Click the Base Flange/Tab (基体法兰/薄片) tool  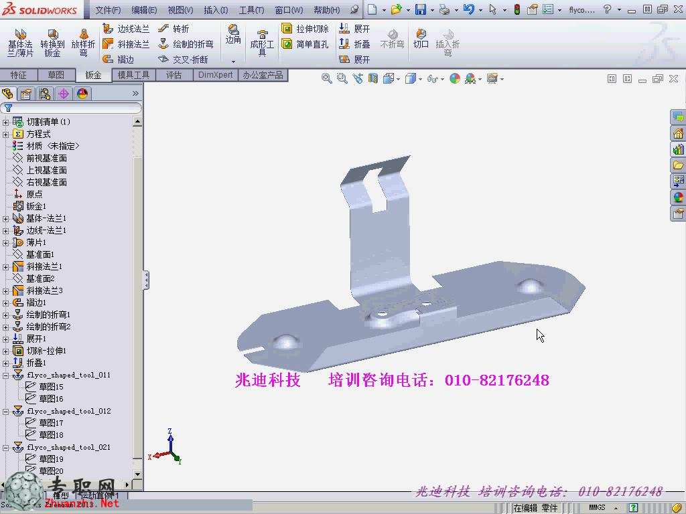pos(20,43)
